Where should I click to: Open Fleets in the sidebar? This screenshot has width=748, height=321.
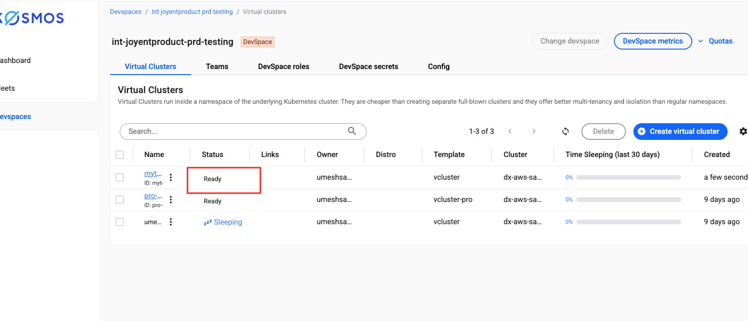7,88
